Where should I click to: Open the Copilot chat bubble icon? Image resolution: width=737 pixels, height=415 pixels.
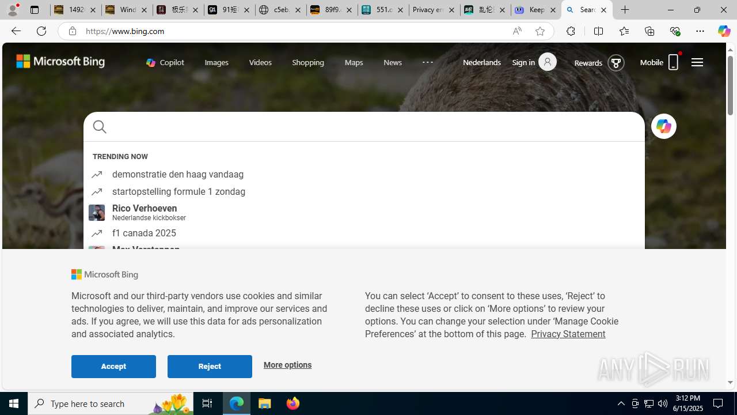[x=663, y=126]
